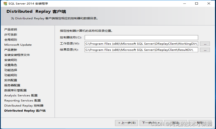216x129 pixels.
Task: Click the 工作目录(W): label
Action: (x=70, y=44)
